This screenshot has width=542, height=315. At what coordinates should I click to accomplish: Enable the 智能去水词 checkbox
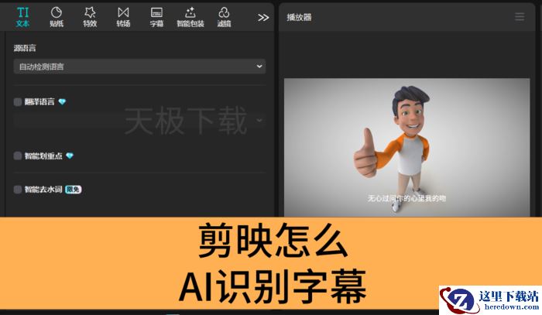[18, 190]
